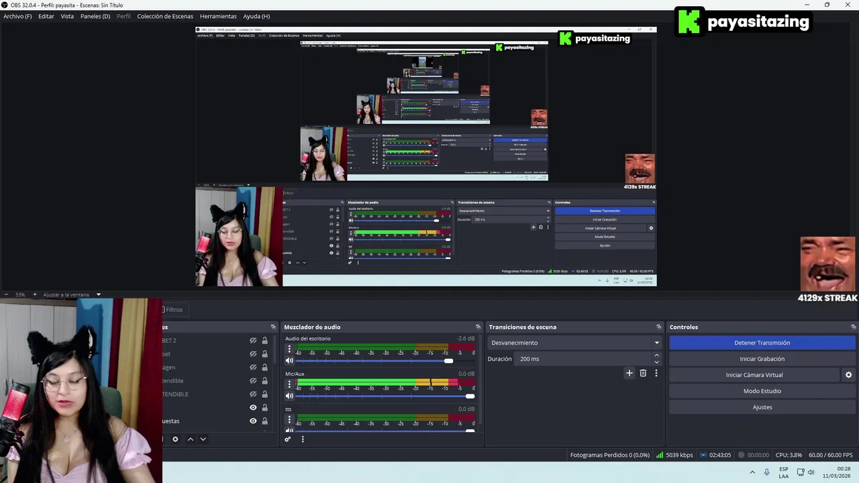Hide the 'uestas' source with eye icon
Viewport: 859px width, 483px height.
(x=253, y=421)
